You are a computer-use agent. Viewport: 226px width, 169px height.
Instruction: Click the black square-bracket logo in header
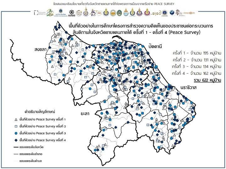(x=36, y=13)
